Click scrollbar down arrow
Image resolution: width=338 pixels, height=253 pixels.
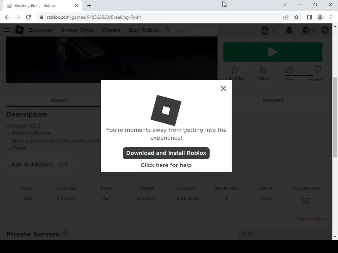click(x=335, y=237)
